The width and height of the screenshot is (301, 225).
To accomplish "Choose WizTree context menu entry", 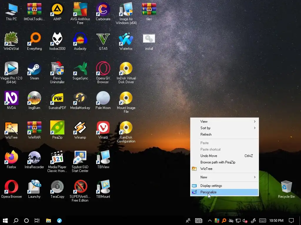I will 224,169.
